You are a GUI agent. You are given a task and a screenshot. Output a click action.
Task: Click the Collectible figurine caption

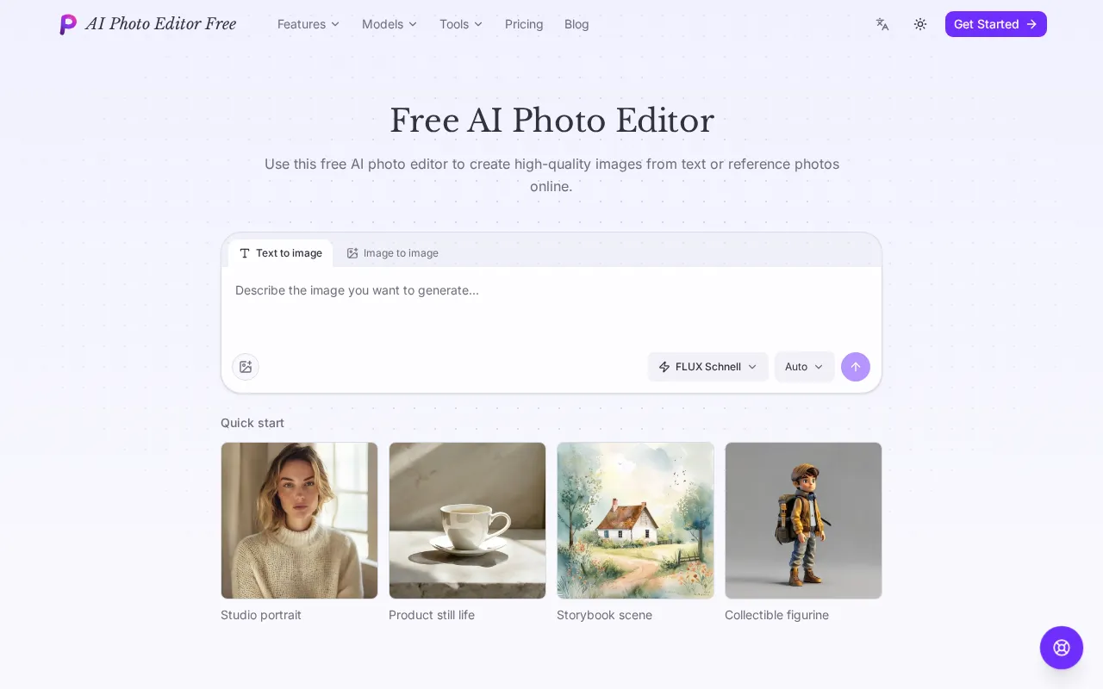[x=776, y=615]
